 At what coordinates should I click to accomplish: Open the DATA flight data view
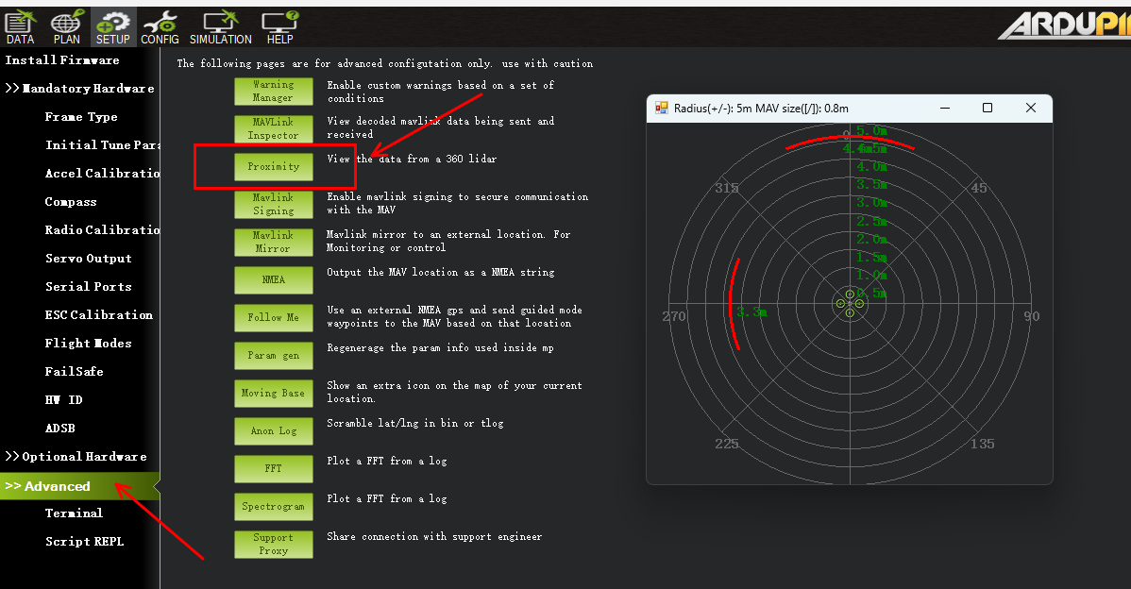(x=20, y=26)
